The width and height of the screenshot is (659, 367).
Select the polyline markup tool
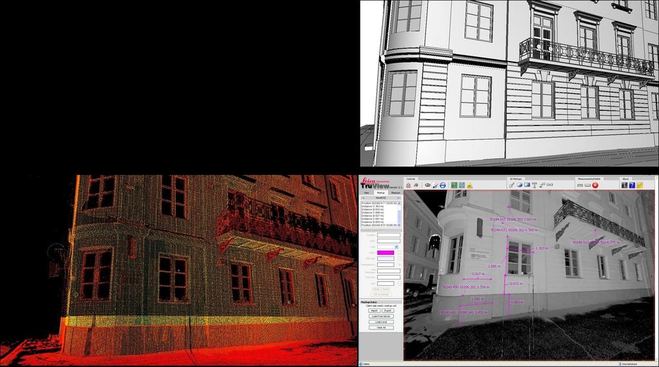point(542,184)
